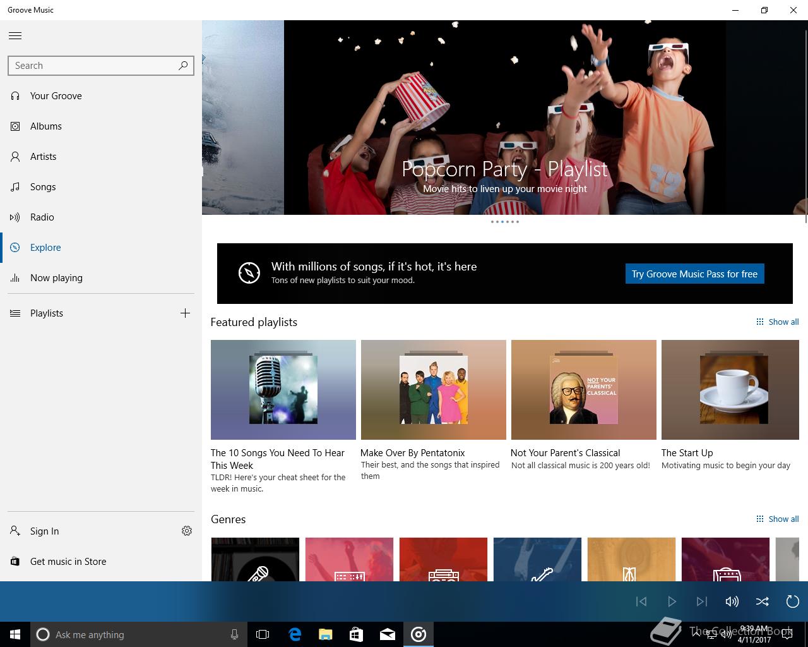The height and width of the screenshot is (647, 808).
Task: Open The 10 Songs You Need To Hear thumbnail
Action: coord(283,390)
